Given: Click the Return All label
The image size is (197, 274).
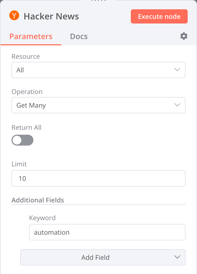Looking at the screenshot, I should (26, 127).
